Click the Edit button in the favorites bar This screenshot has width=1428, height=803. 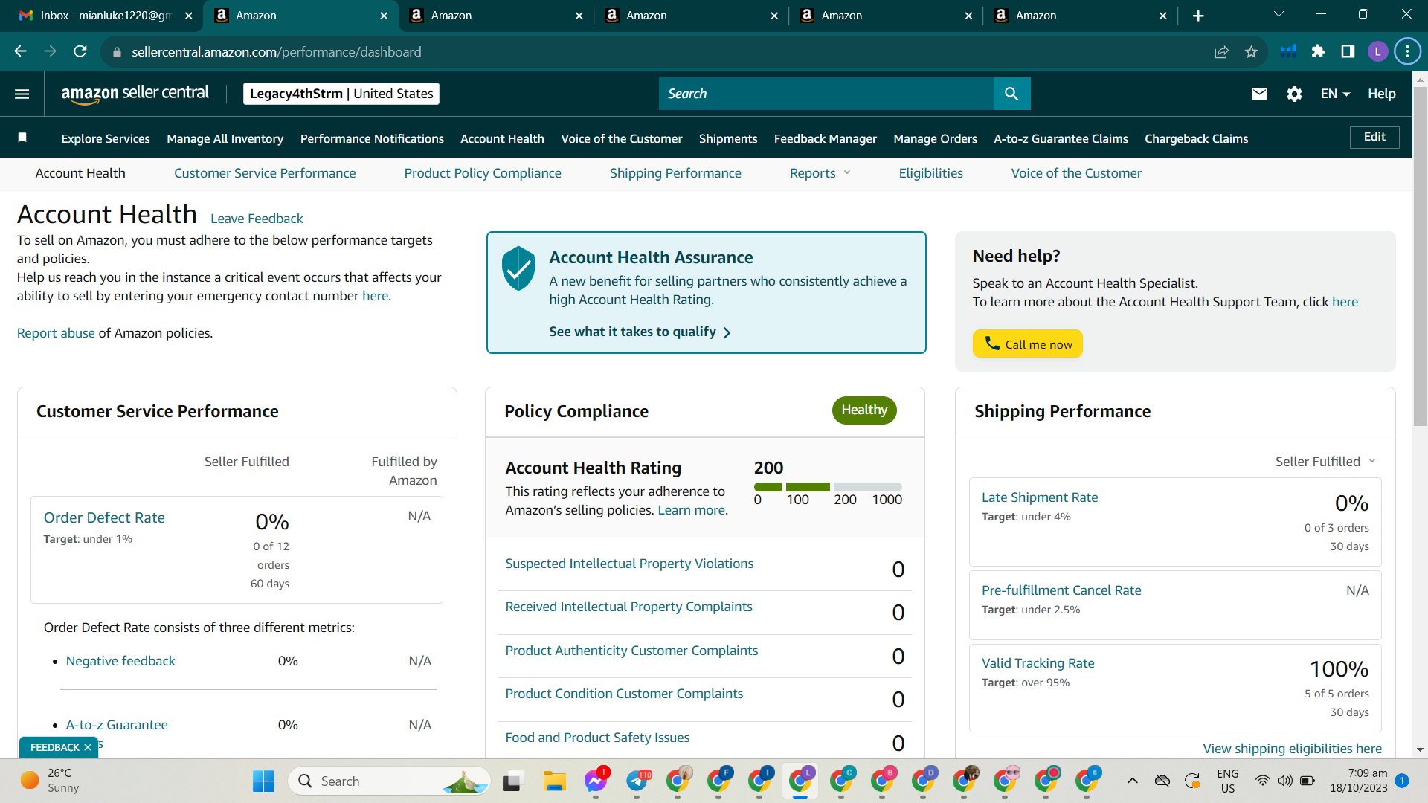(1374, 137)
